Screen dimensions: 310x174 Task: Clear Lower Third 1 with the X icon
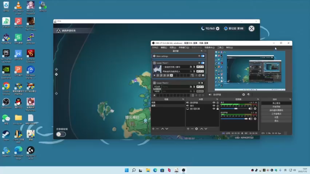pyautogui.click(x=154, y=75)
